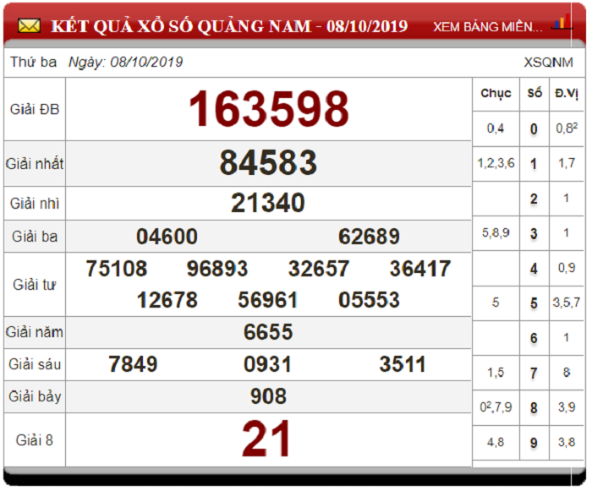The height and width of the screenshot is (491, 592).
Task: Select first prize number 84583
Action: pyautogui.click(x=268, y=162)
